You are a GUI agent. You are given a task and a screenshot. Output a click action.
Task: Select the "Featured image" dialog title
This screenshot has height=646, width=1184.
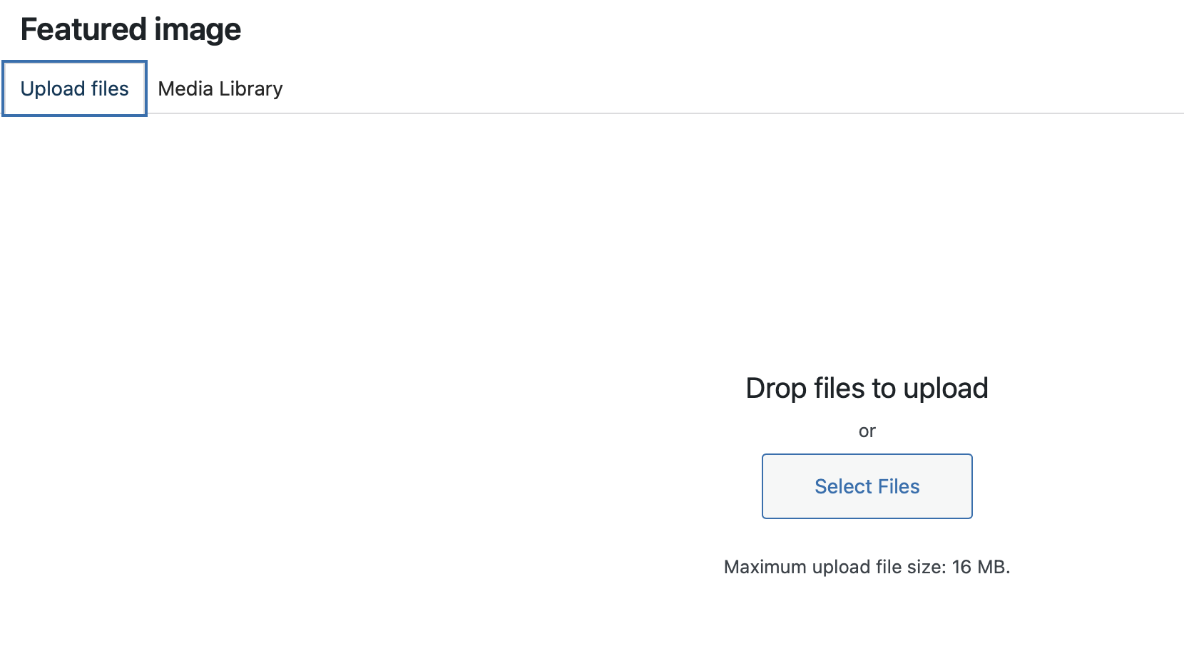(x=131, y=29)
